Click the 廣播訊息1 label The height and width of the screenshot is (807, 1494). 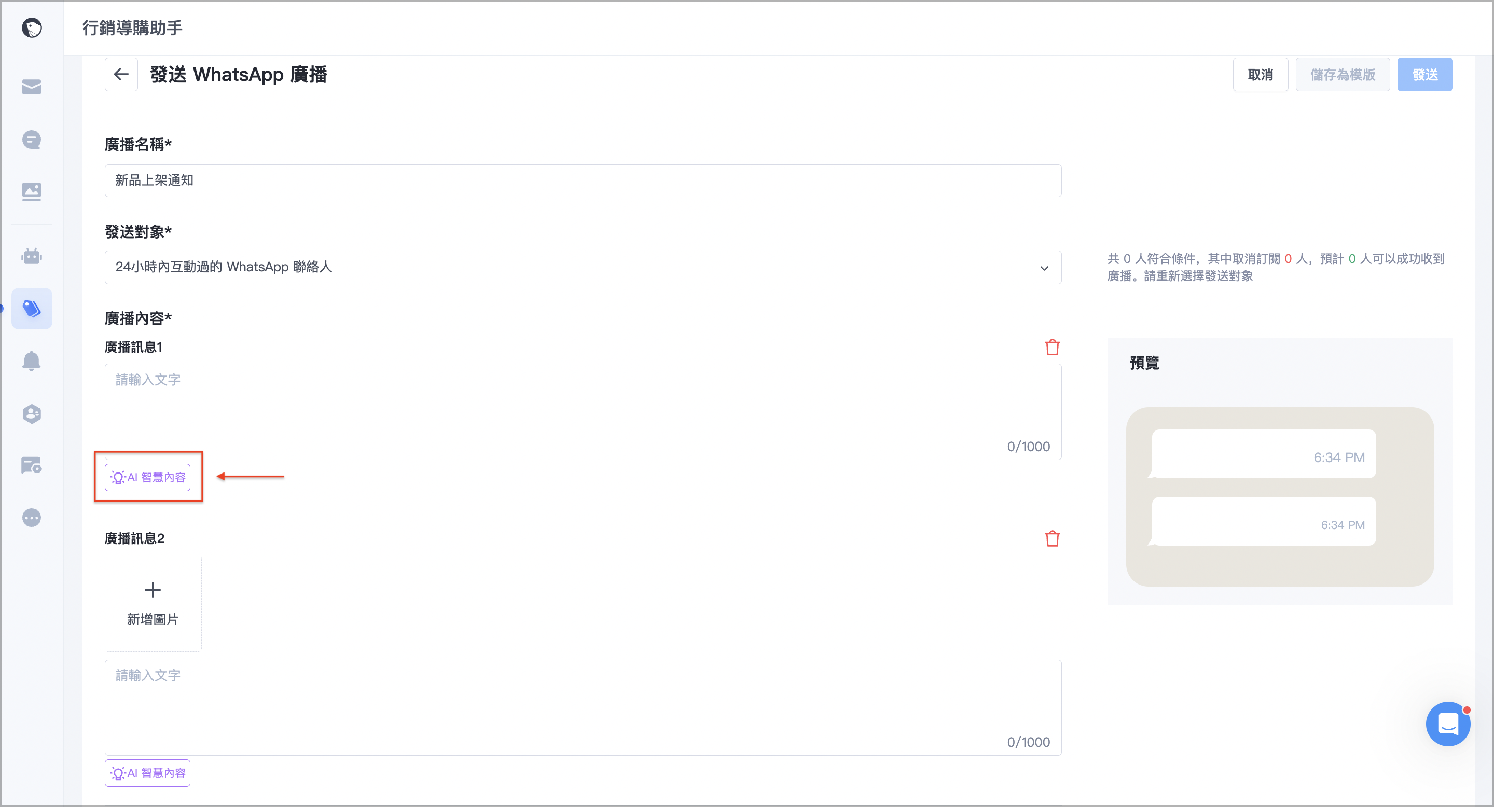click(133, 347)
